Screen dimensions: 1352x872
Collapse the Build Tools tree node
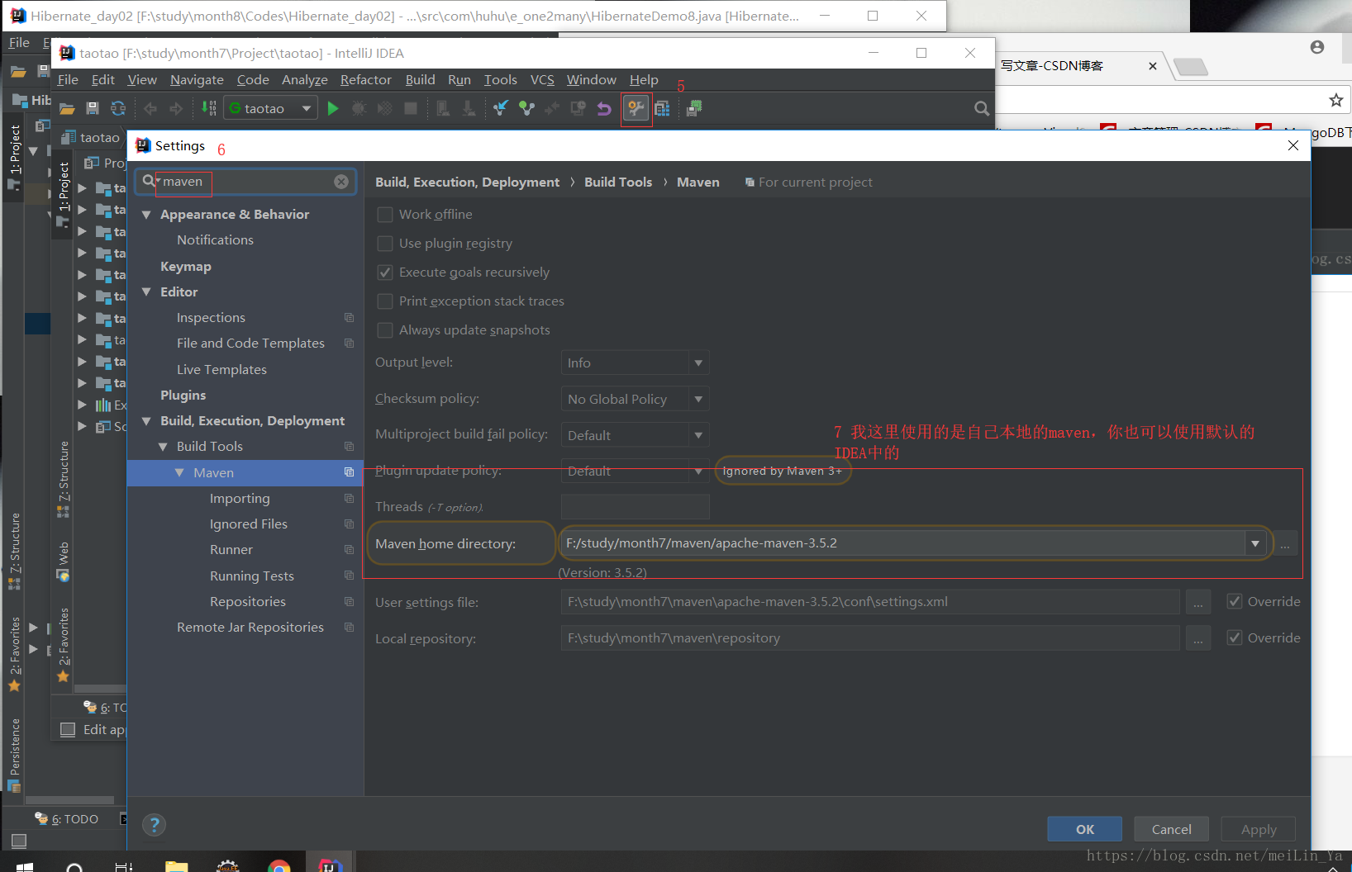(x=163, y=447)
